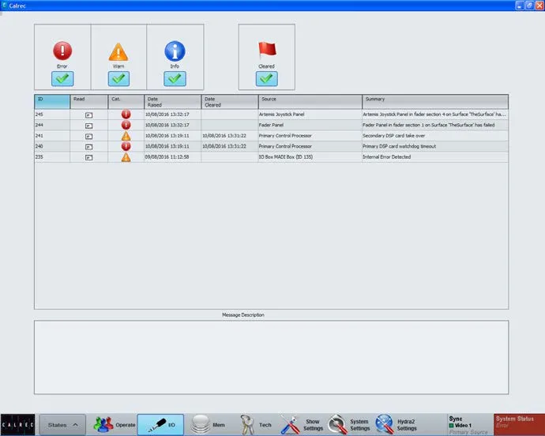Expand the States dropdown button
Screen dimensions: 545x436
click(62, 425)
